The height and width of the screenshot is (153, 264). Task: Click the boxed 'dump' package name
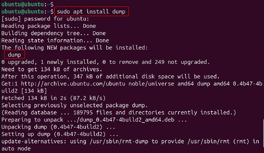tap(15, 55)
